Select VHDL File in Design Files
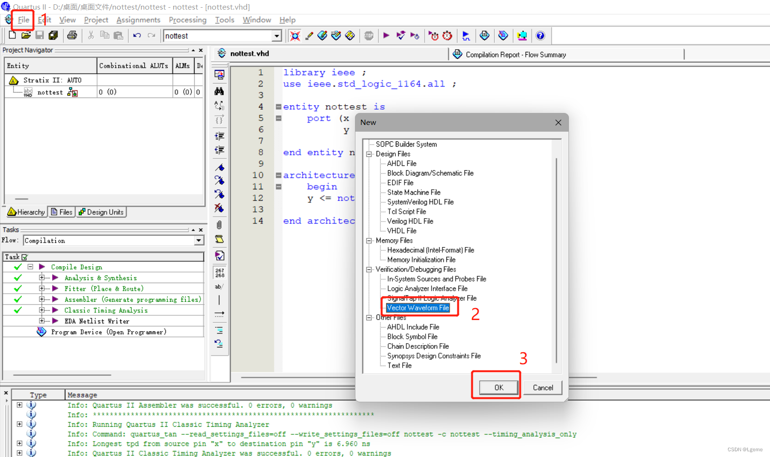Viewport: 770px width, 457px height. coord(402,231)
